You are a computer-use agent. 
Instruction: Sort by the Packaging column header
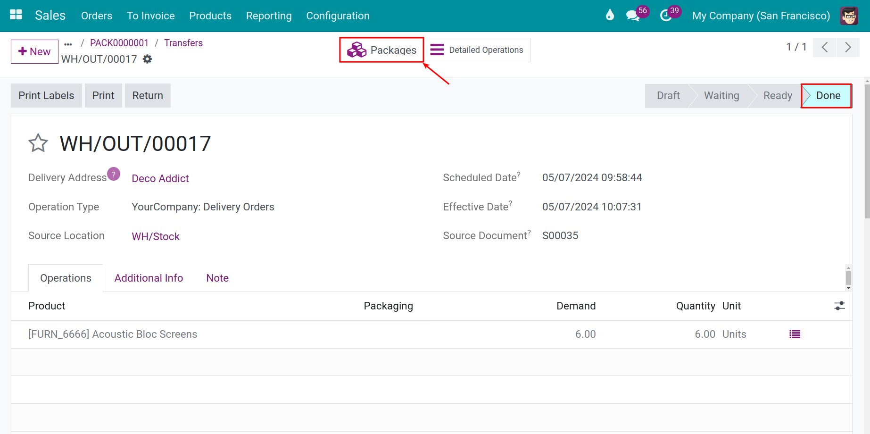(388, 306)
